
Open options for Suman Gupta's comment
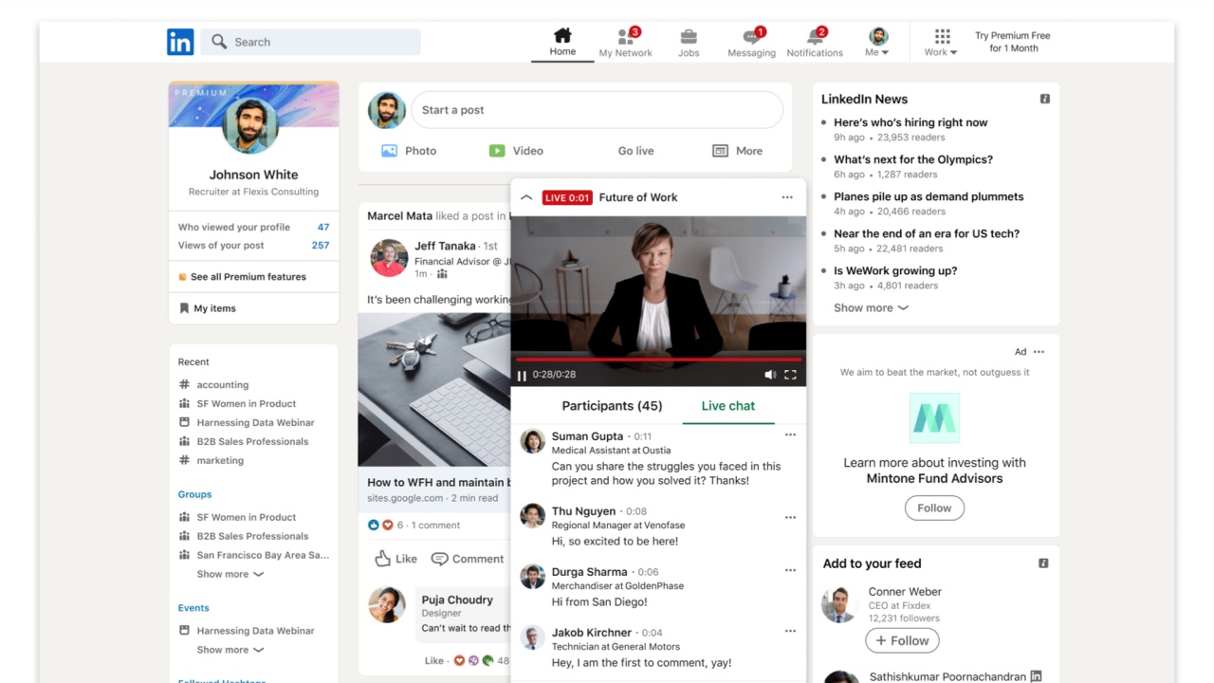pyautogui.click(x=790, y=435)
